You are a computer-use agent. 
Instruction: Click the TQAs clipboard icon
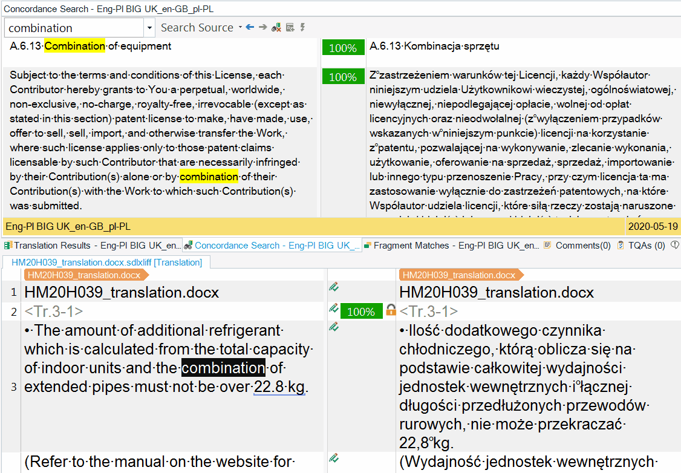click(x=621, y=245)
